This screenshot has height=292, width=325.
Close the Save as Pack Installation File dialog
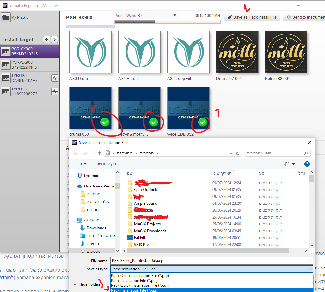309,142
